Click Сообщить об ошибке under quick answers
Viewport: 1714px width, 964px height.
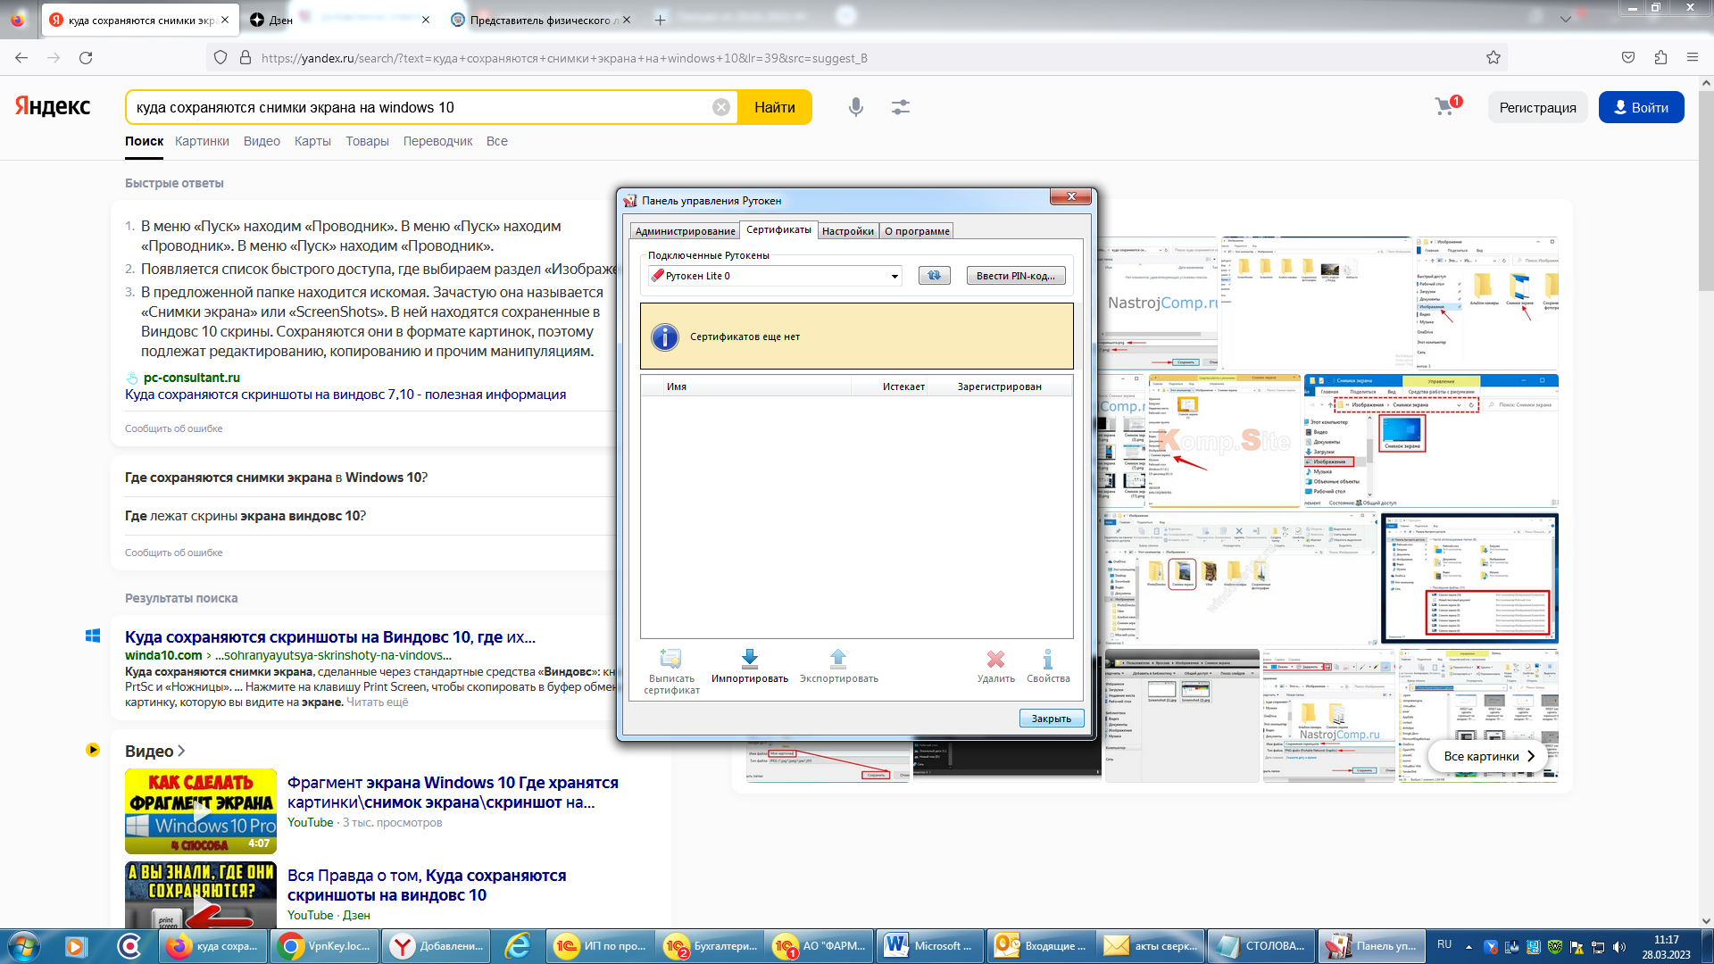[174, 428]
